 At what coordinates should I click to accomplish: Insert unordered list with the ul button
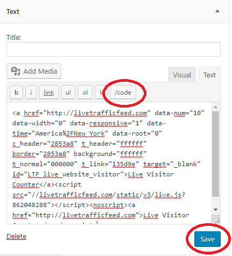click(68, 93)
